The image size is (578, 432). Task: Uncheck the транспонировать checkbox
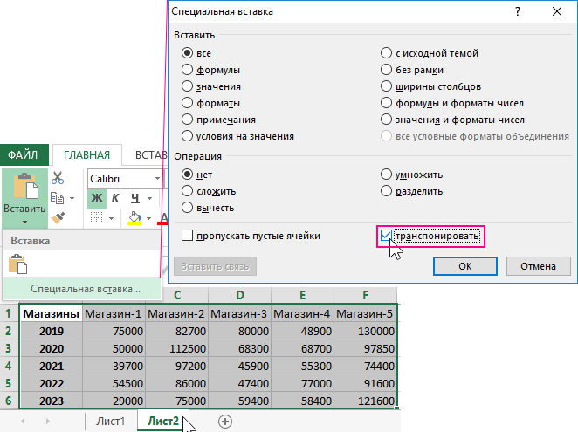point(387,236)
